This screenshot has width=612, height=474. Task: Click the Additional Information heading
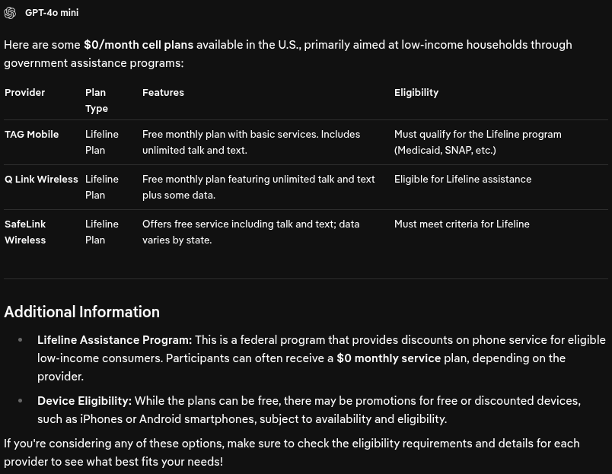[81, 312]
